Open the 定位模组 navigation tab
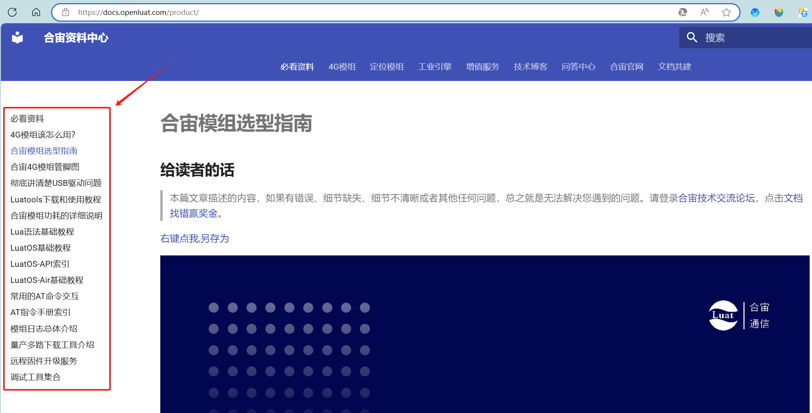 coord(387,67)
